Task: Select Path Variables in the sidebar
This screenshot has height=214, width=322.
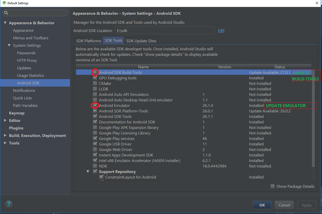Action: [25, 106]
